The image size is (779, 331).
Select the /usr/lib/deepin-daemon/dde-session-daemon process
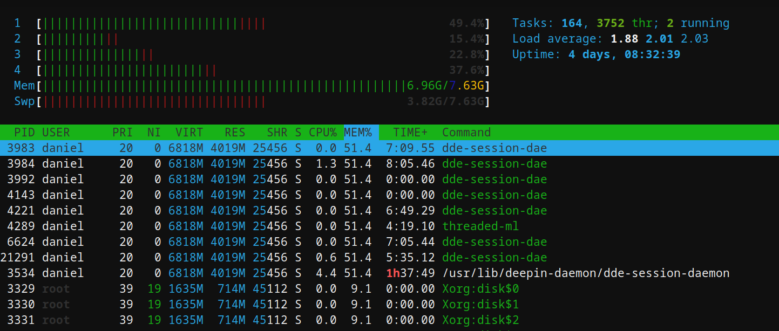click(x=389, y=273)
